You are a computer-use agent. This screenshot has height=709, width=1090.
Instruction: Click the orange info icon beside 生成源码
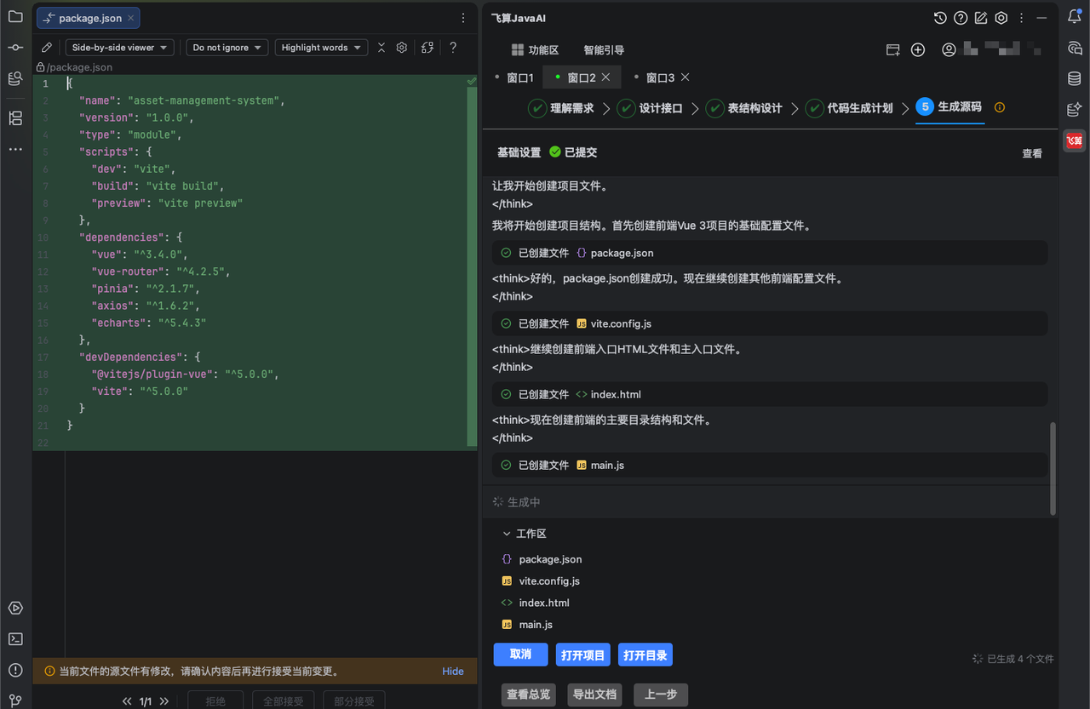1000,107
